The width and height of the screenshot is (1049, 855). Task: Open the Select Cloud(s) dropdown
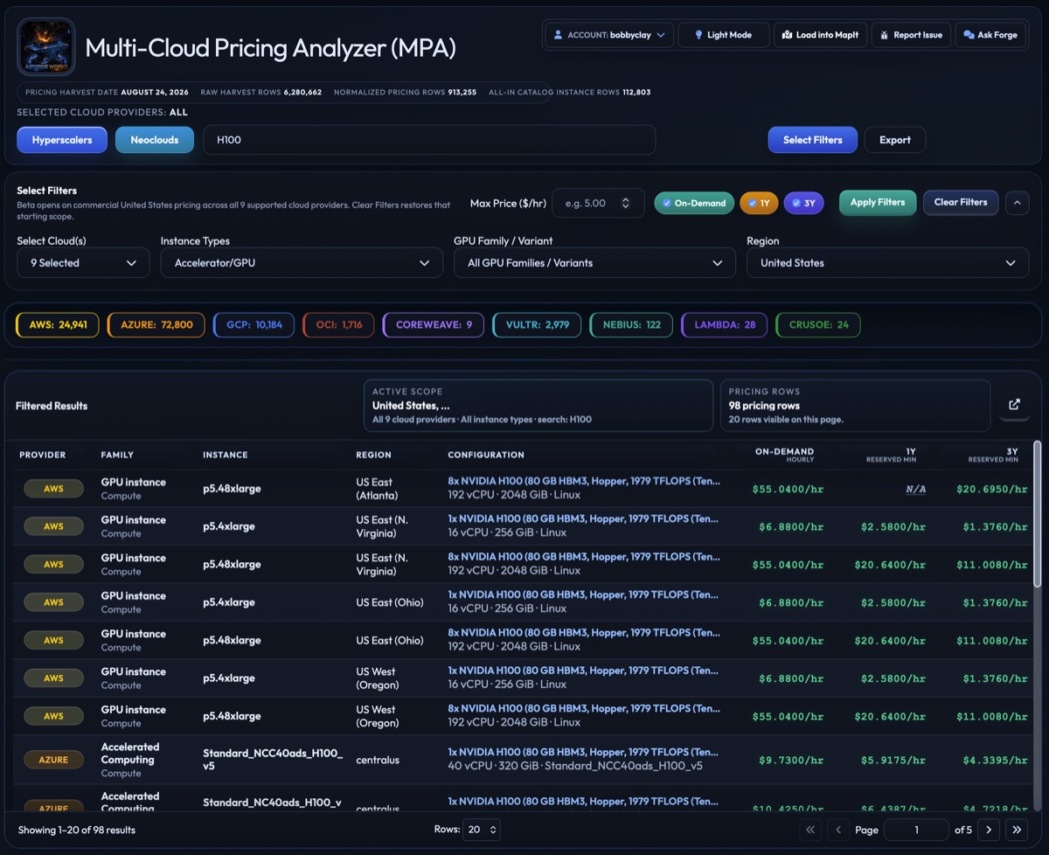coord(83,262)
